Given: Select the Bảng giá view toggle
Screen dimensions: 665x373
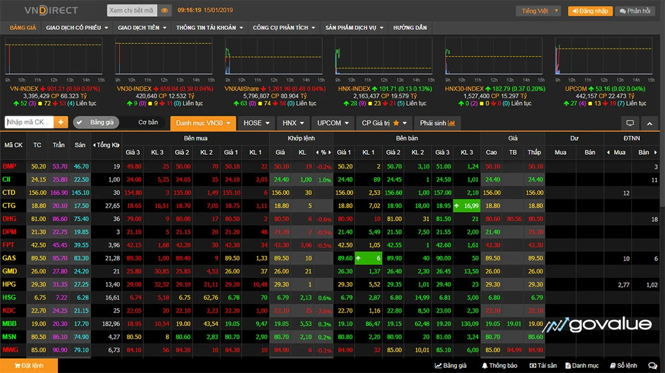Looking at the screenshot, I should click(96, 122).
